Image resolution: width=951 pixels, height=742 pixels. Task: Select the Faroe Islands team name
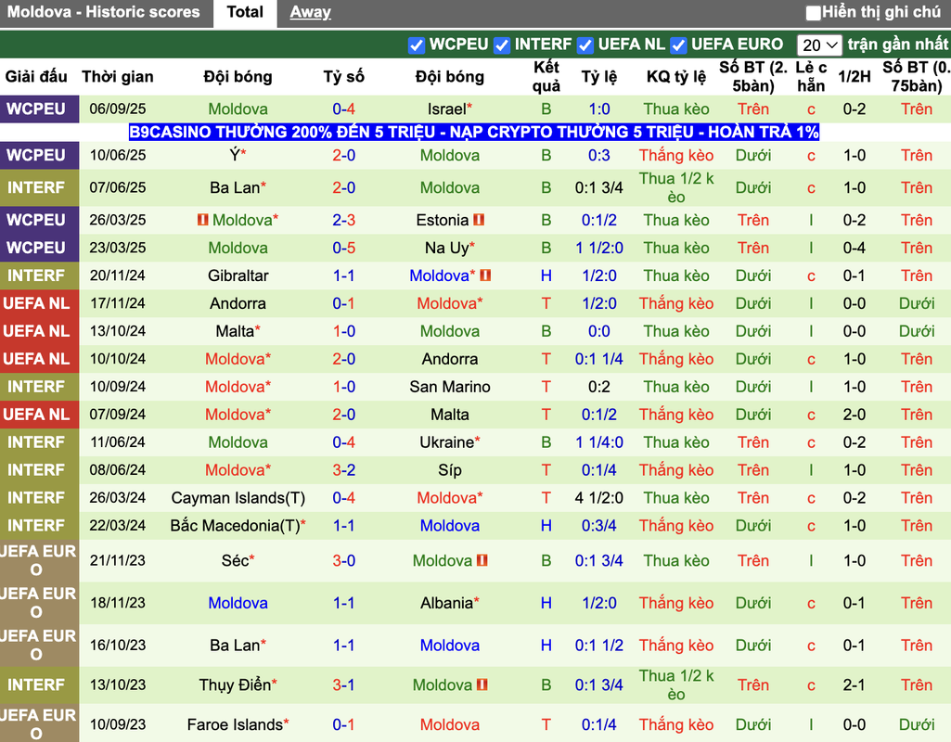click(x=235, y=724)
